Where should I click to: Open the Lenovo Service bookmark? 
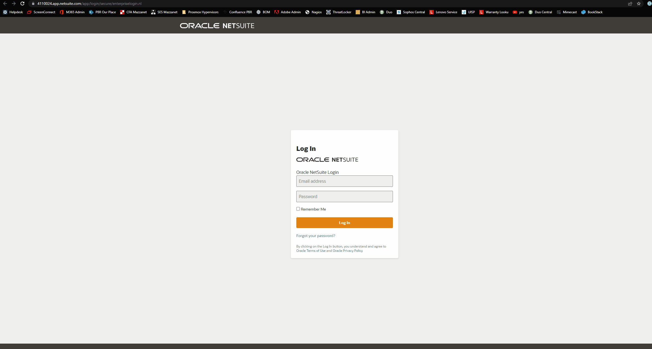click(x=443, y=12)
